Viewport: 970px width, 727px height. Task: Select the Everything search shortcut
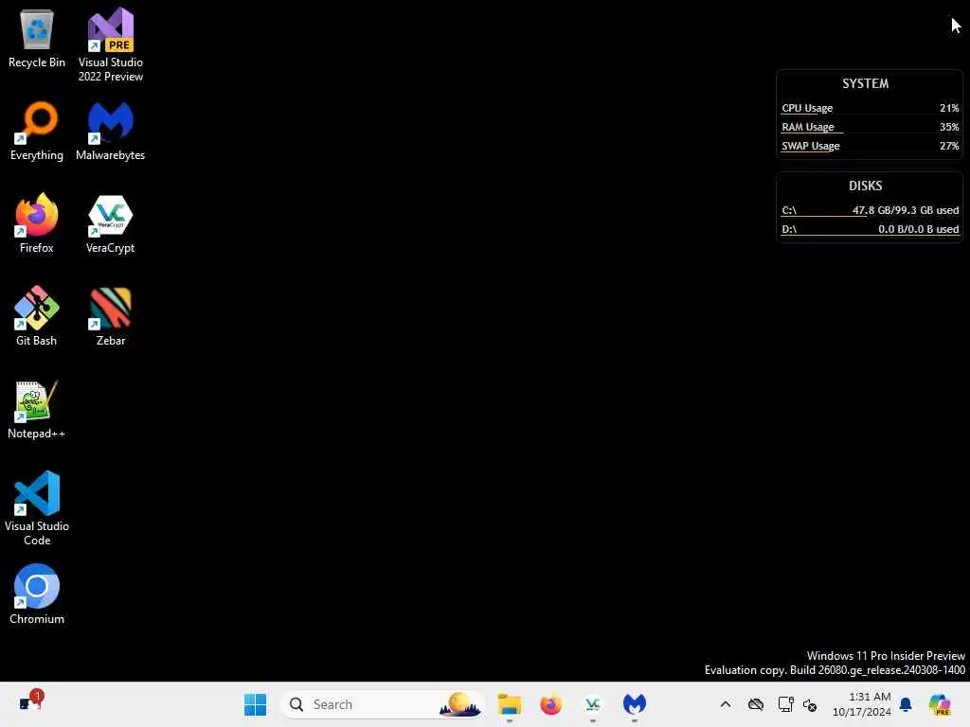pos(37,131)
